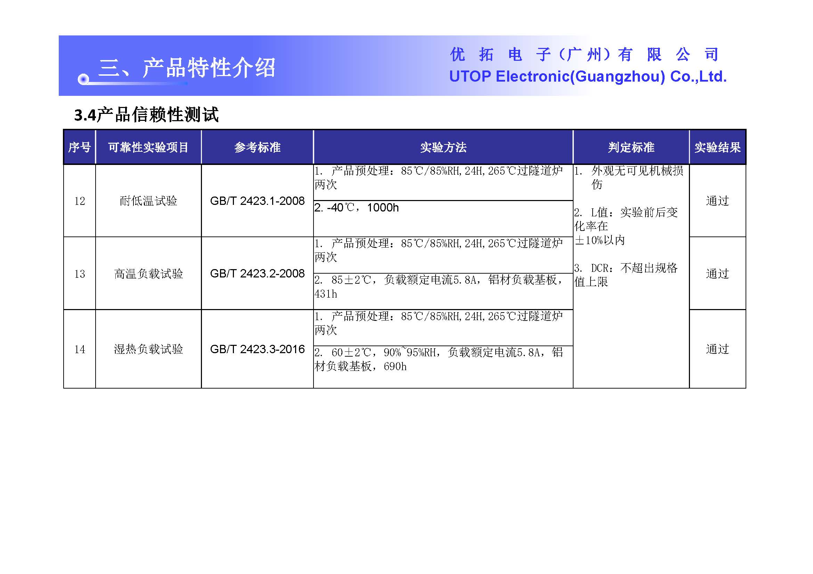Viewport: 813px width, 574px height.
Task: Click the 实验结果 column header
Action: [717, 147]
